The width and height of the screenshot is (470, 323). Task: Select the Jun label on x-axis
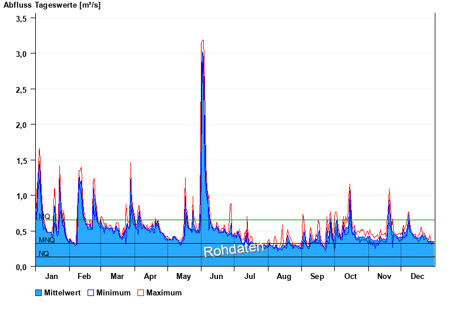point(216,277)
